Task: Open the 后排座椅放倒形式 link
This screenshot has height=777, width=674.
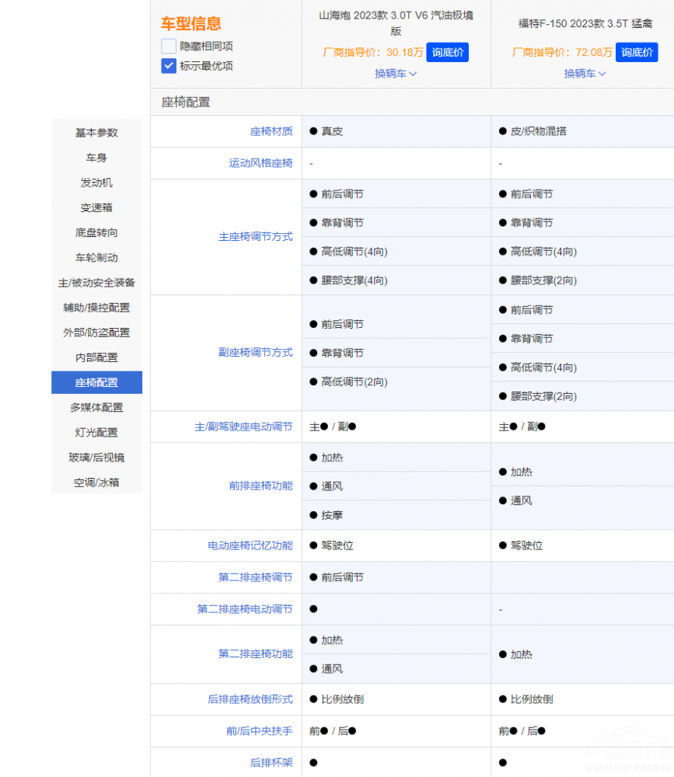Action: pos(250,699)
